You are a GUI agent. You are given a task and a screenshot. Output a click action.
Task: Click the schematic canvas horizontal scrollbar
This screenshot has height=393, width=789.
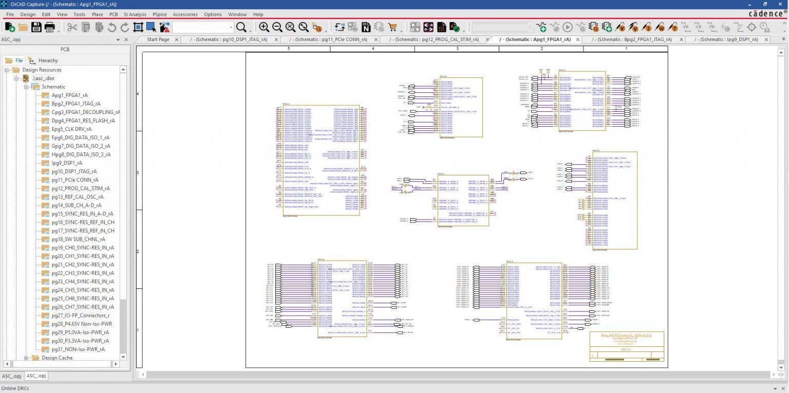click(457, 375)
